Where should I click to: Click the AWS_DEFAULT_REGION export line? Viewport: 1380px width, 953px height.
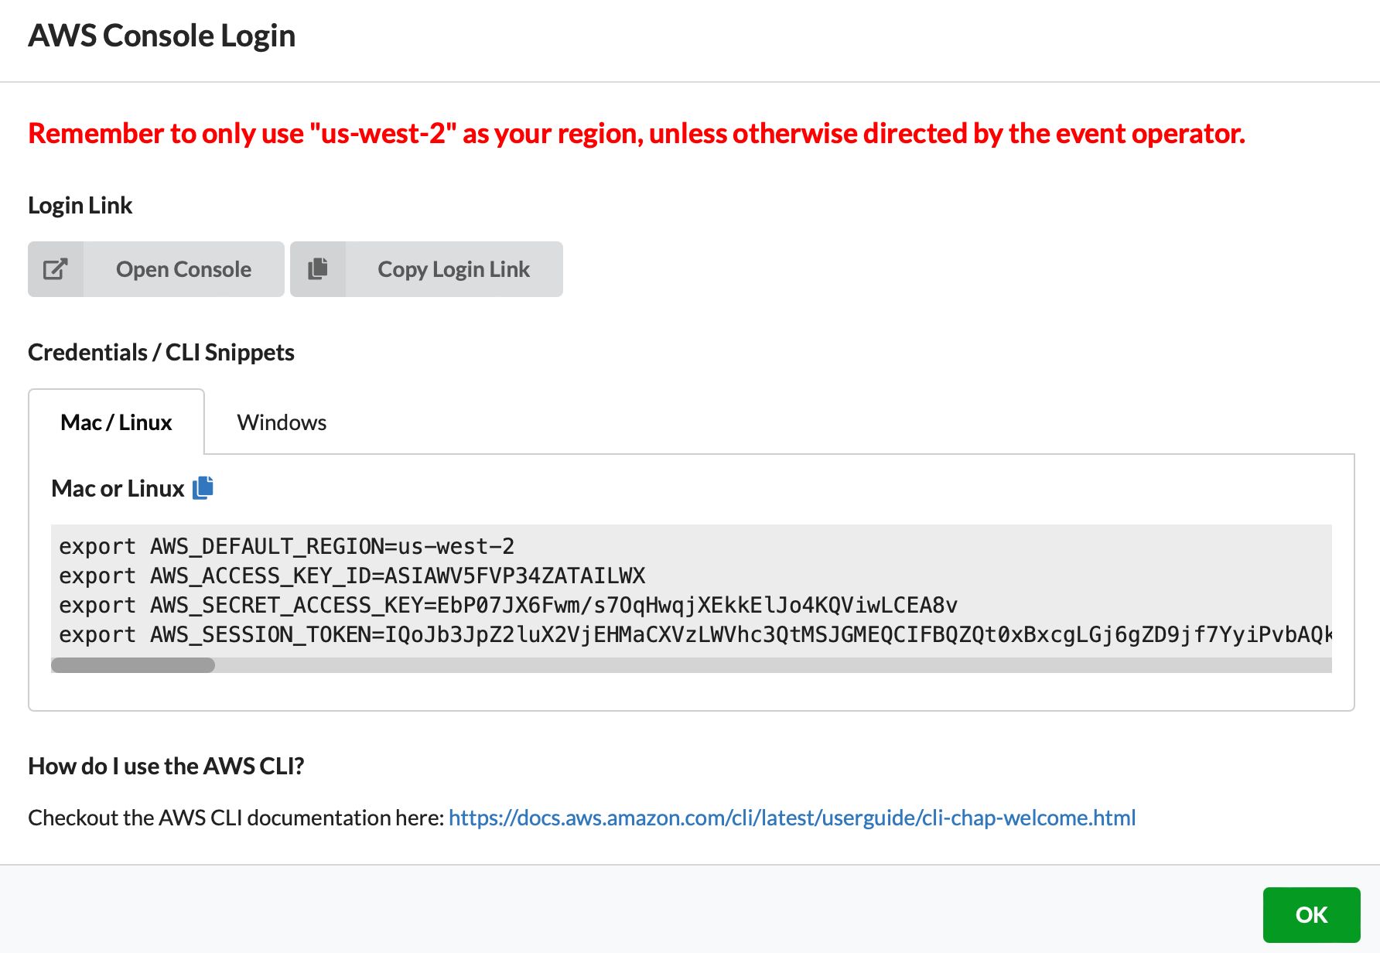(287, 546)
